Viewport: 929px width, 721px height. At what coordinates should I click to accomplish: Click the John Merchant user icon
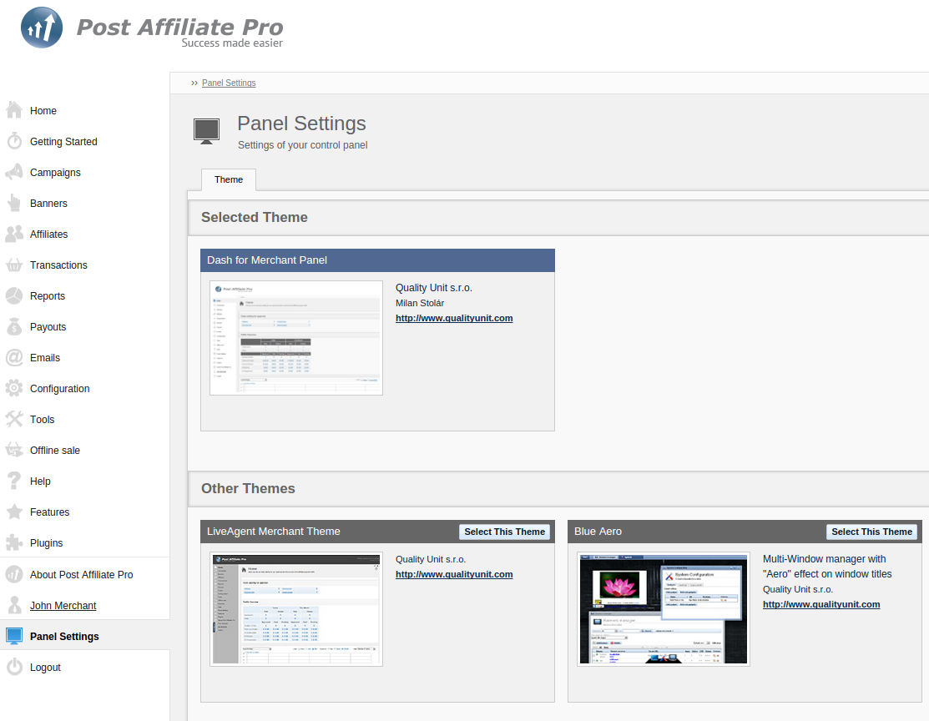[14, 605]
